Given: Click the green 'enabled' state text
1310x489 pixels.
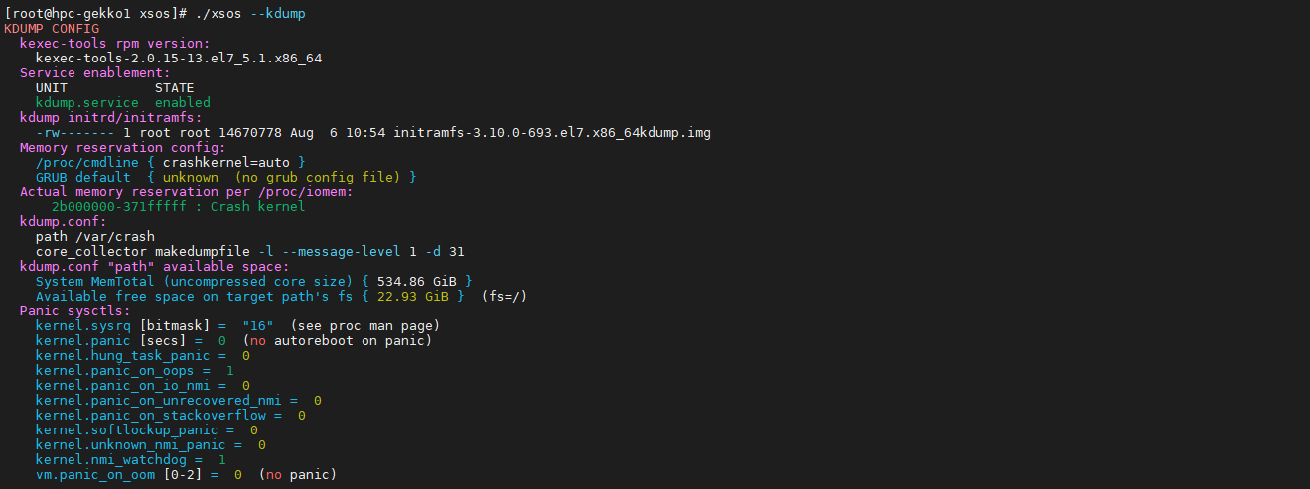Looking at the screenshot, I should (x=183, y=102).
